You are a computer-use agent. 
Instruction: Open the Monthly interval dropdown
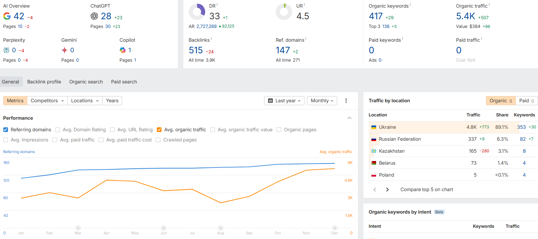(322, 101)
